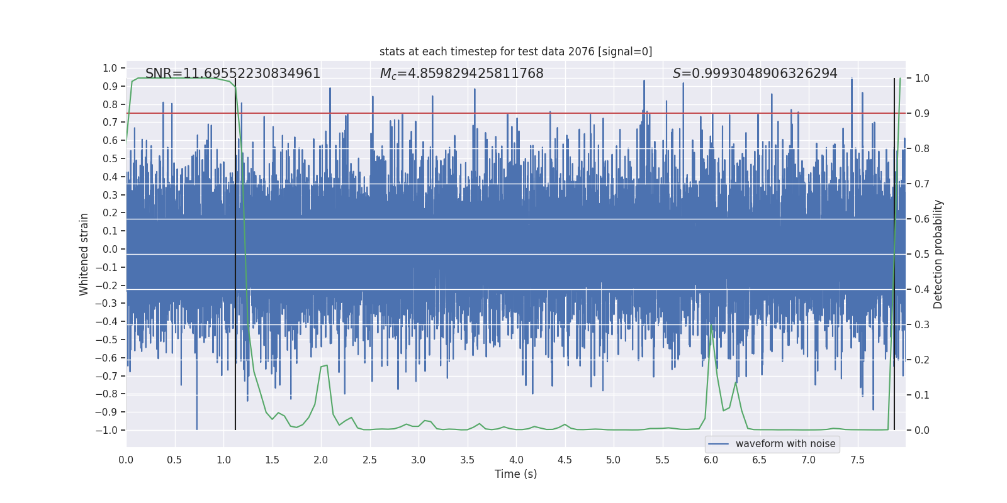Click the right axis tick label 0.9

click(x=922, y=113)
